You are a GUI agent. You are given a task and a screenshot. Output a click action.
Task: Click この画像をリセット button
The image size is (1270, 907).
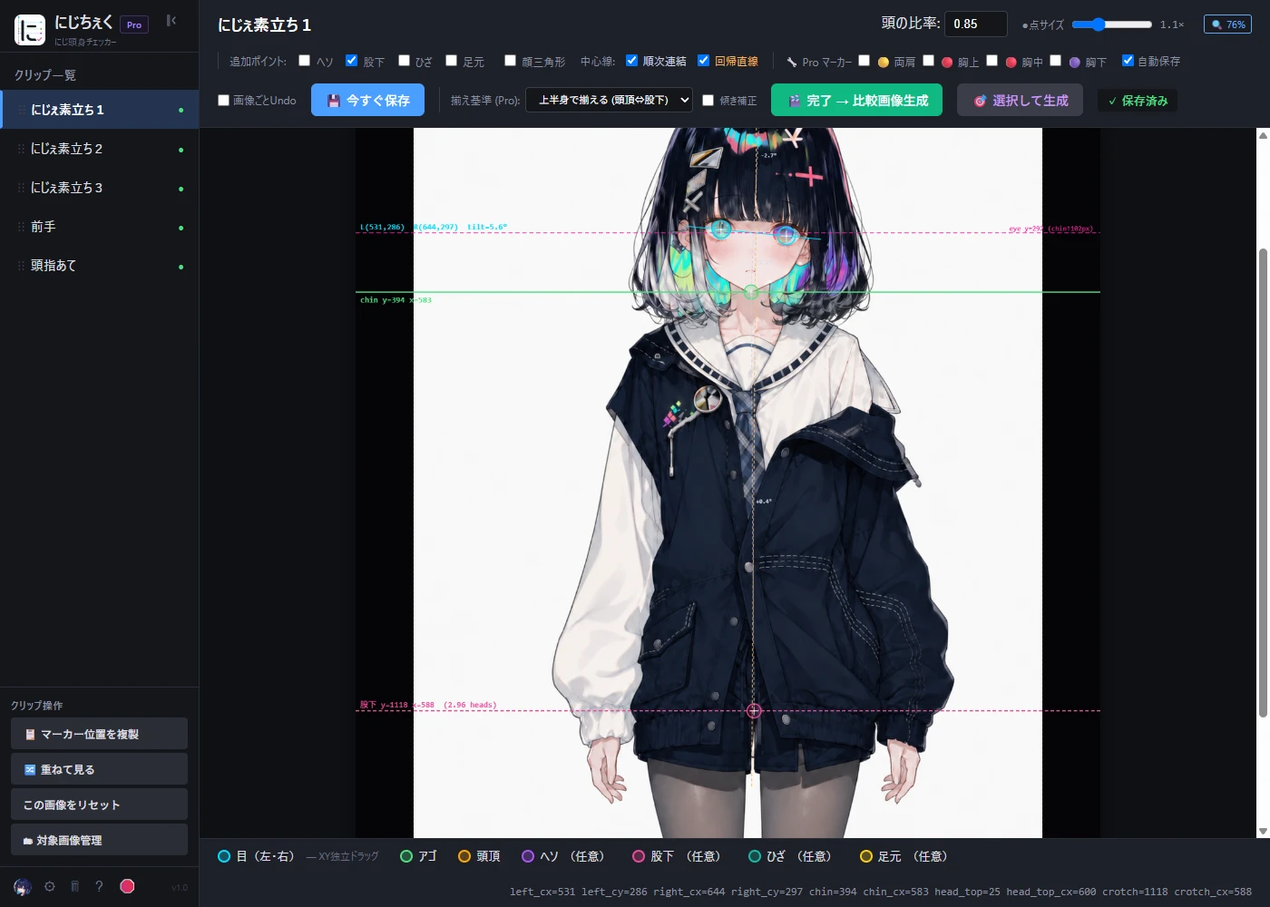(99, 805)
